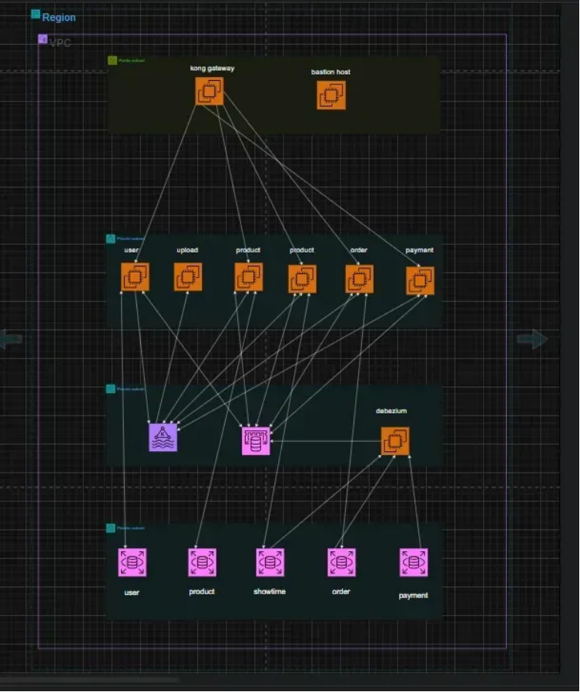580x692 pixels.
Task: Select product EC2 icon adjacent to order instance
Action: pos(302,279)
